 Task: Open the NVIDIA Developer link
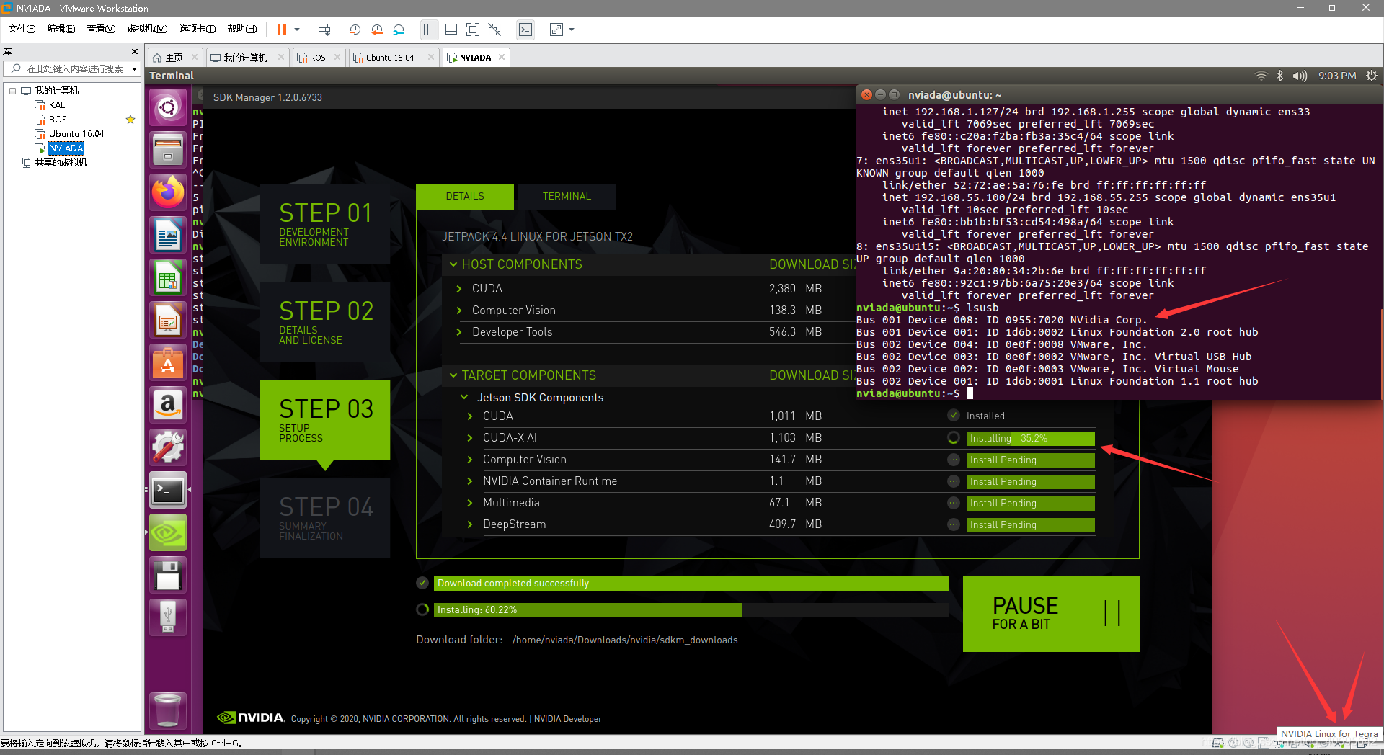[x=567, y=719]
